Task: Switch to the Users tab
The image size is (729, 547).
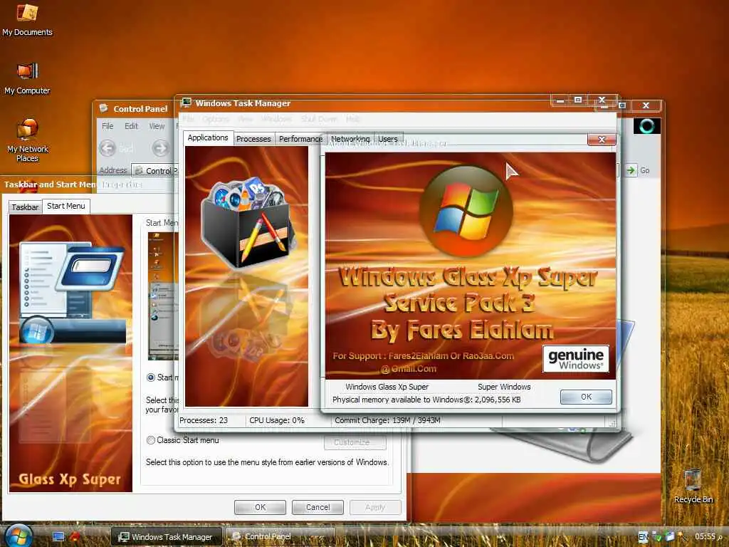Action: coord(388,139)
